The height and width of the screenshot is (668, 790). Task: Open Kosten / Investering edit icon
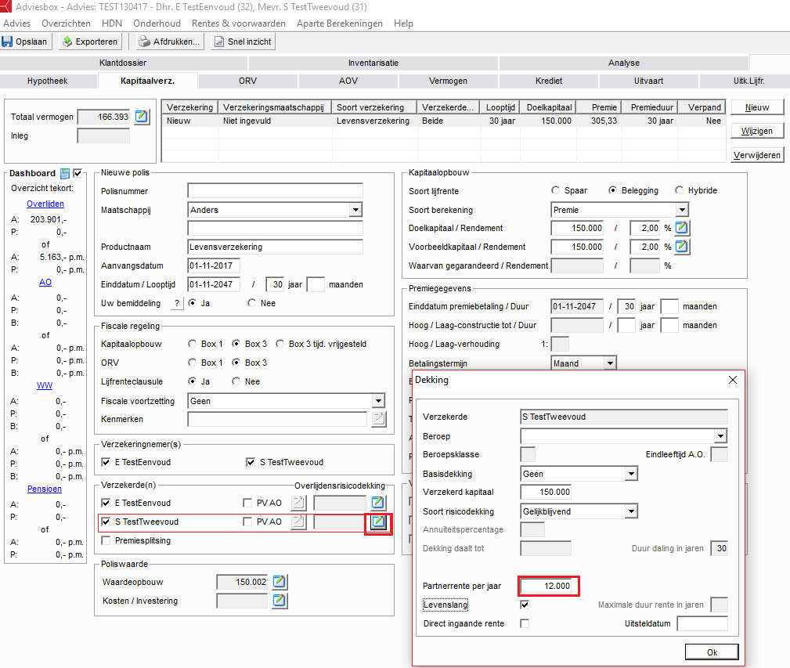click(280, 601)
